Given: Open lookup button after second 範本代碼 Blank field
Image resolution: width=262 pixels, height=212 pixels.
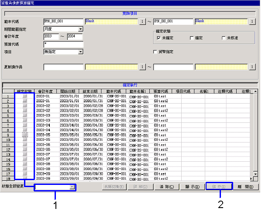Looking at the screenshot, I should coord(252,21).
